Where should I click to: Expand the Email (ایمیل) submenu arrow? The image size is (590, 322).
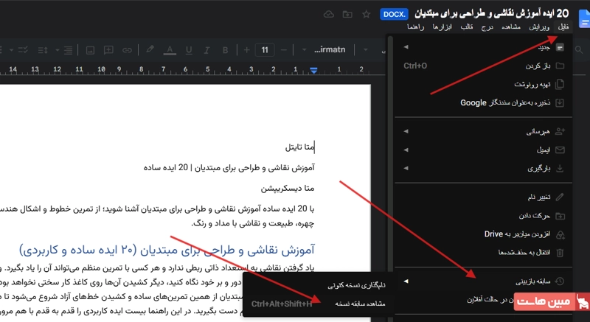click(x=406, y=150)
